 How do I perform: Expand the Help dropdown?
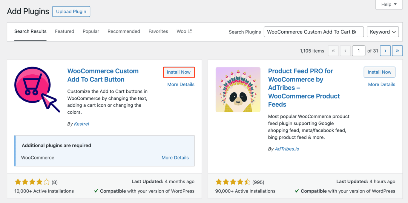[x=388, y=4]
